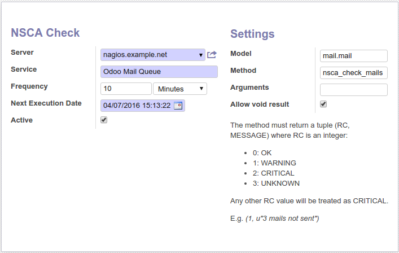Click the Server field label
The image size is (399, 253).
tap(23, 53)
